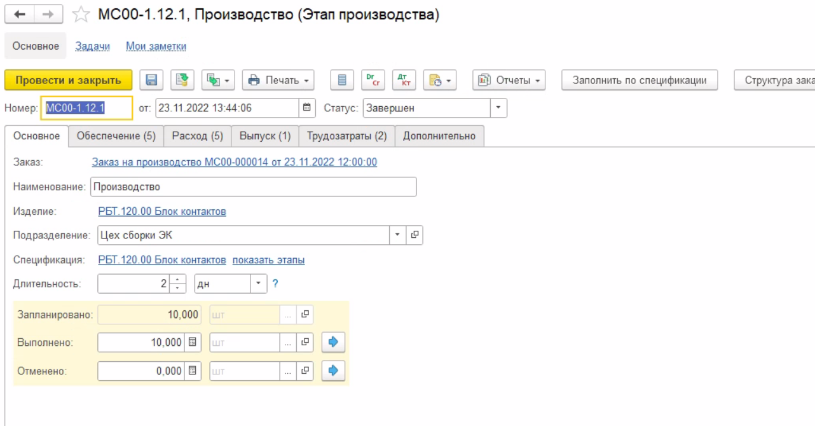The width and height of the screenshot is (815, 426).
Task: Click the save document floppy disk icon
Action: (x=151, y=80)
